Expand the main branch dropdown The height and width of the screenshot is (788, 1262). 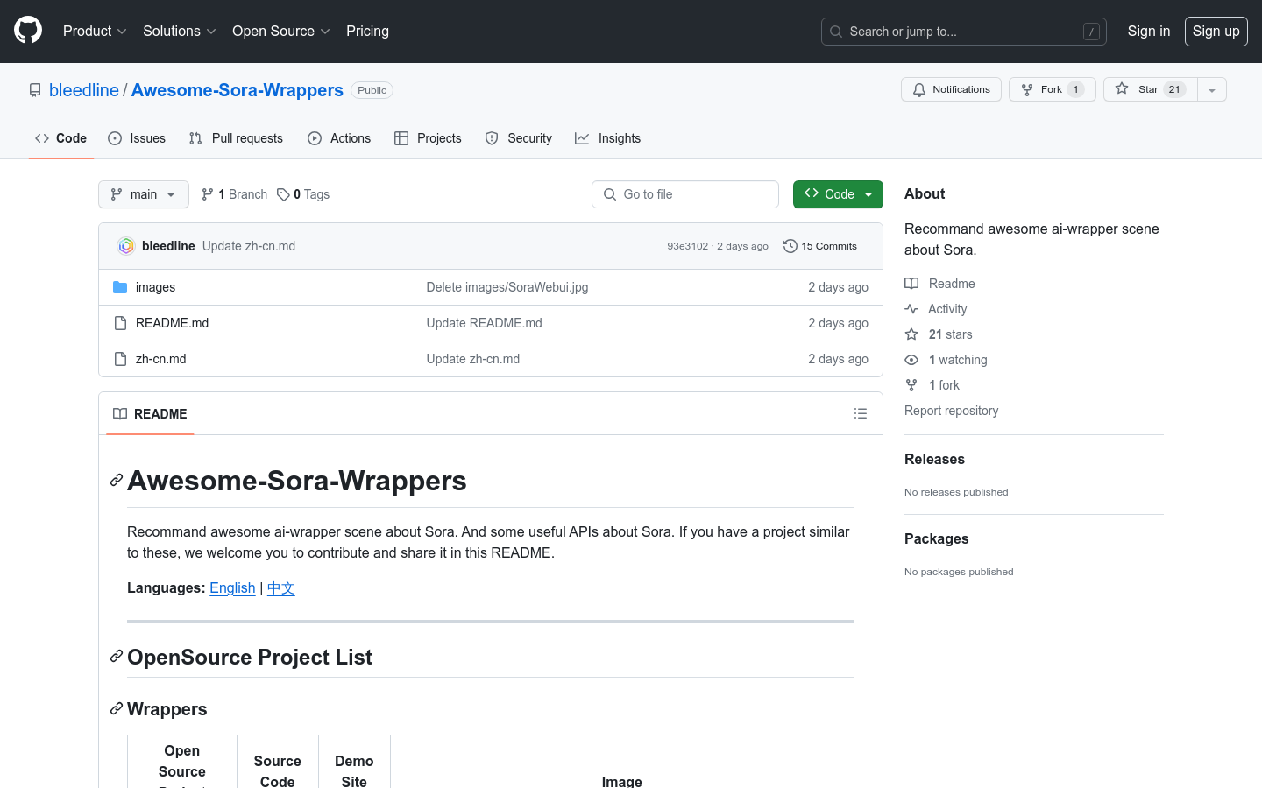[144, 194]
